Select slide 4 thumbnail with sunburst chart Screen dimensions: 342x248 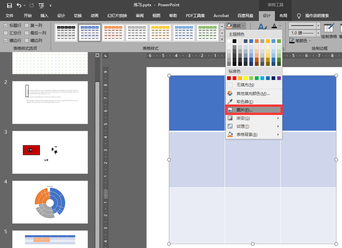click(50, 202)
